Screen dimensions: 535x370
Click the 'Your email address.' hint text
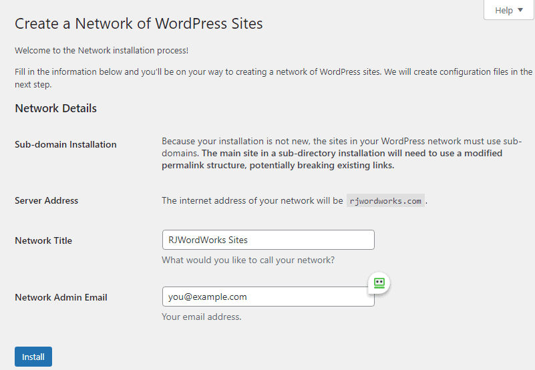point(201,317)
